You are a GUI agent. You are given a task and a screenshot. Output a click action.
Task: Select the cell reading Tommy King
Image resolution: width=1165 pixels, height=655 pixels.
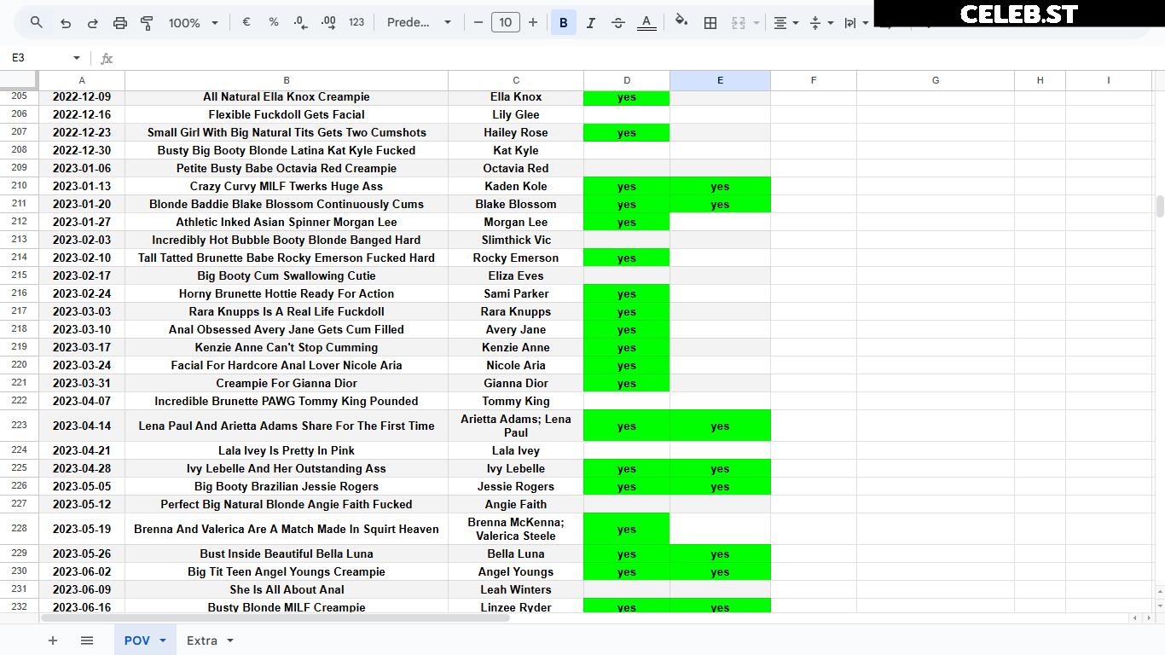click(516, 401)
